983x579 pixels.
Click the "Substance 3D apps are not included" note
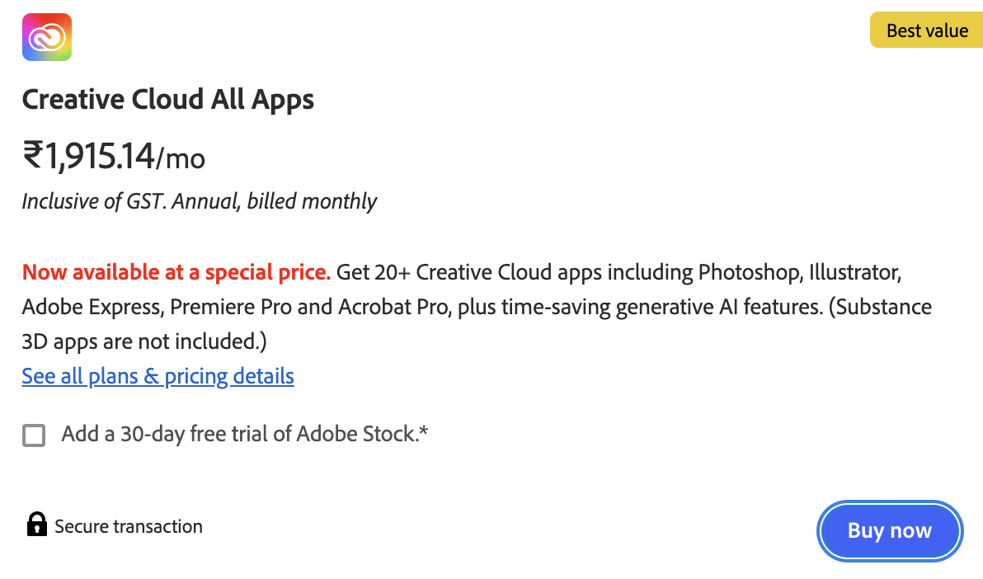pos(882,308)
